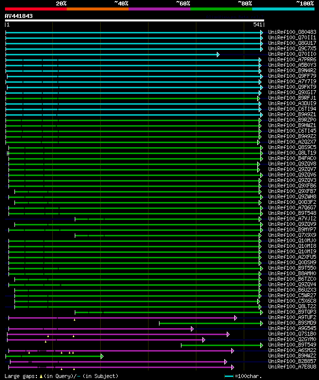Image resolution: width=319 pixels, height=380 pixels.
Task: Open hit UniRef100_Q9C7X5
Action: [x=292, y=48]
